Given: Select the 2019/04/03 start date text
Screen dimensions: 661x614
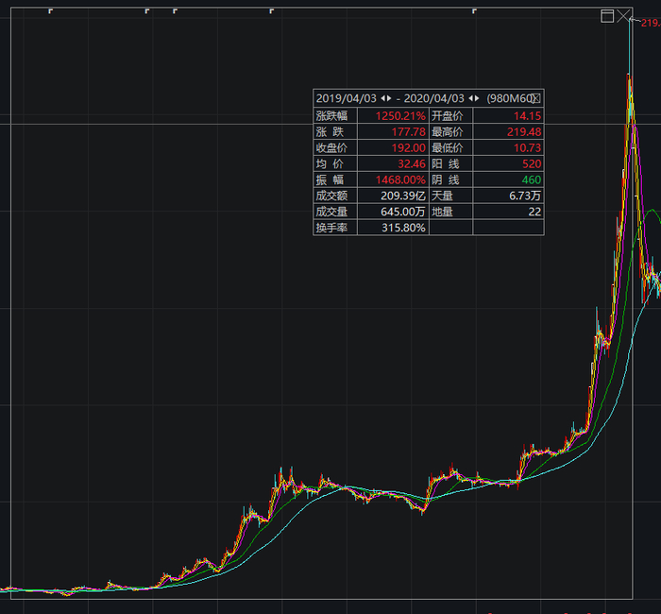Looking at the screenshot, I should click(x=347, y=98).
